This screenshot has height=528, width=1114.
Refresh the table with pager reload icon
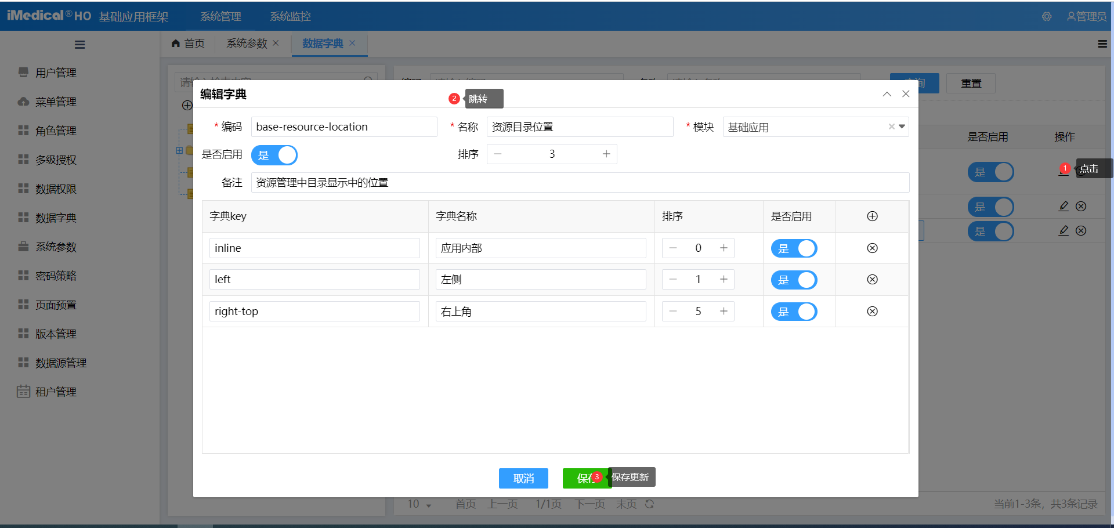(x=649, y=504)
